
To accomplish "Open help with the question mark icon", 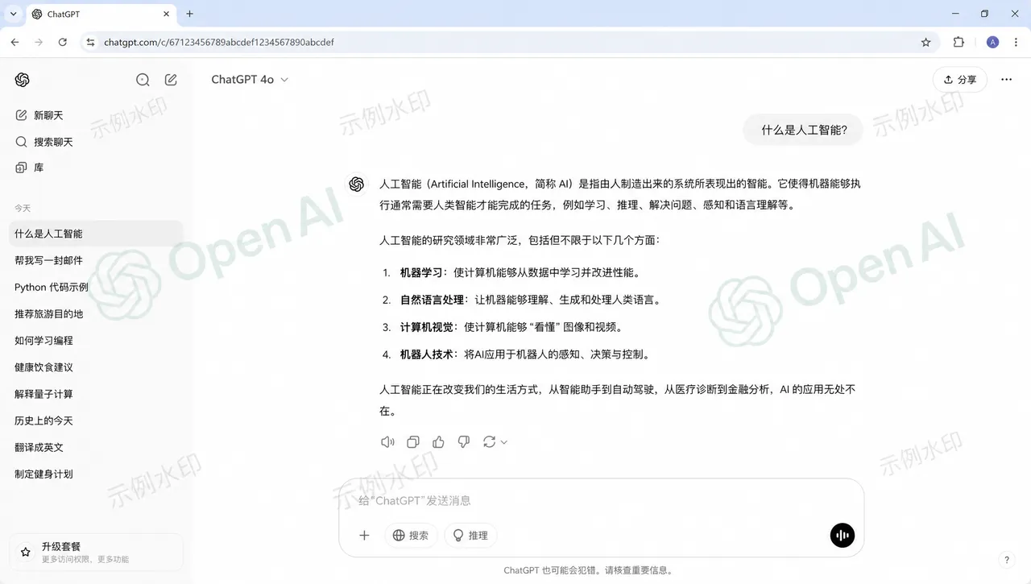I will point(1007,560).
